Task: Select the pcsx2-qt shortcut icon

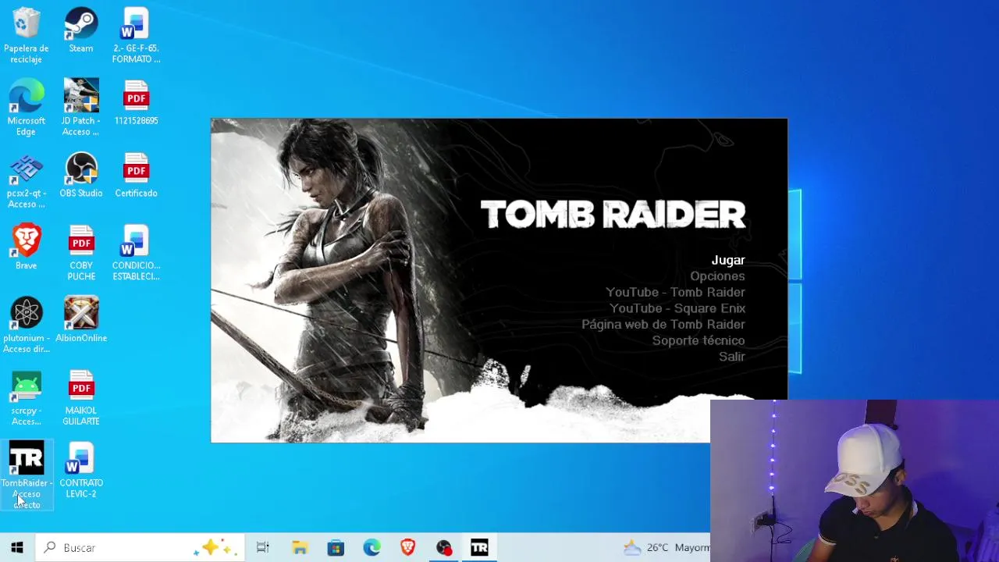Action: 26,180
